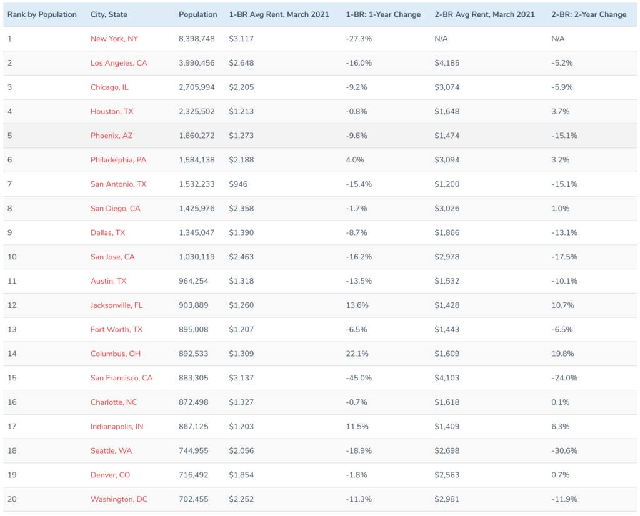640x516 pixels.
Task: Select New York population 8,398,748
Action: 197,39
